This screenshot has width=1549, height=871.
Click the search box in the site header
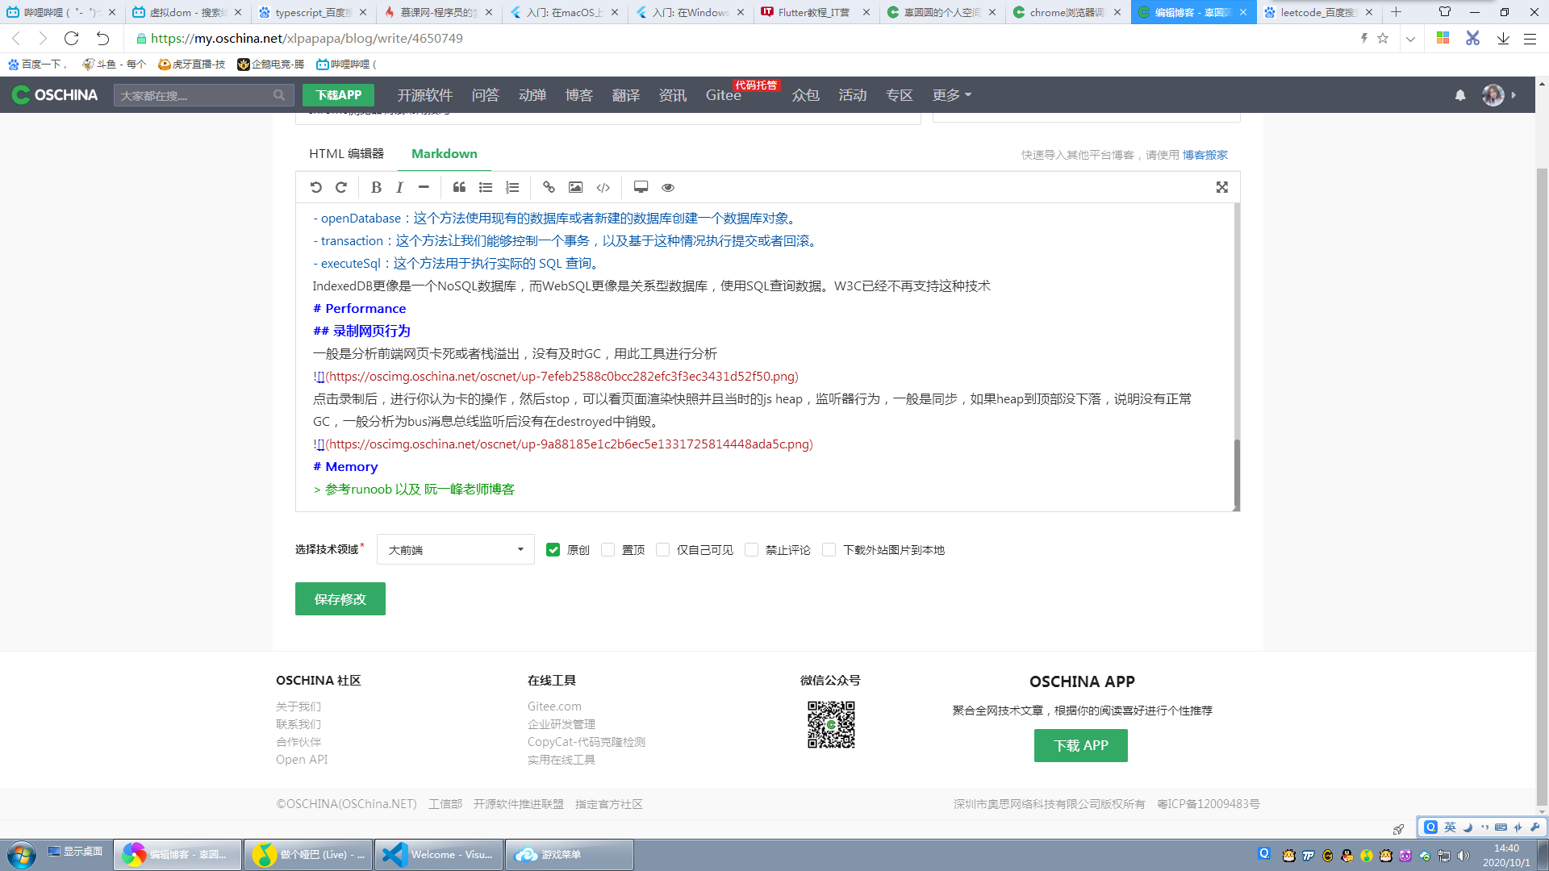(x=194, y=95)
